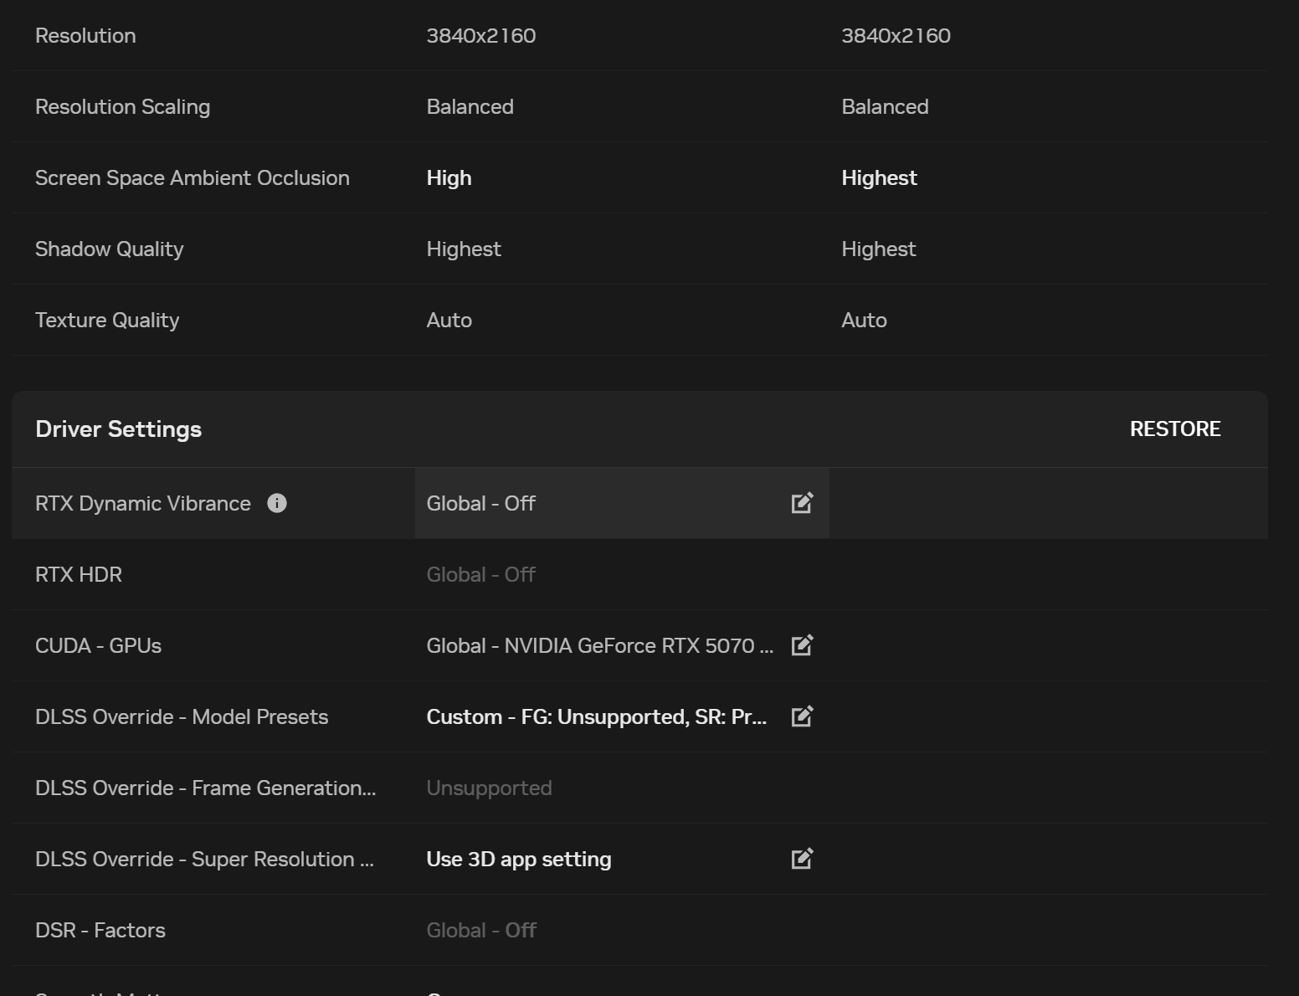Edit DLSS Override Model Presets via pencil icon

(802, 716)
